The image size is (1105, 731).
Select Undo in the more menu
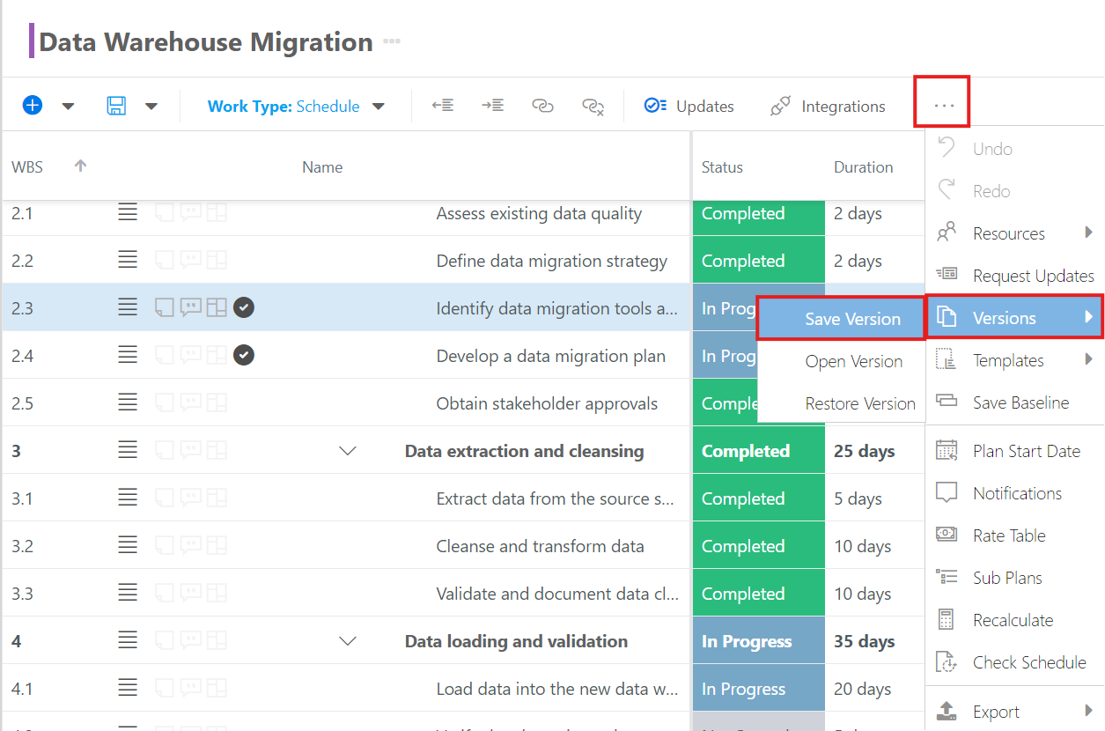pos(1014,149)
